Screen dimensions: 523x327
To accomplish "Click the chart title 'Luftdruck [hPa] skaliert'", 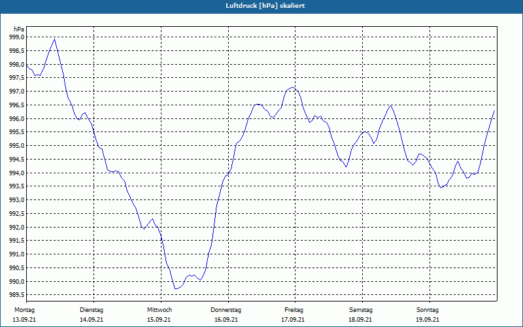I will point(265,6).
